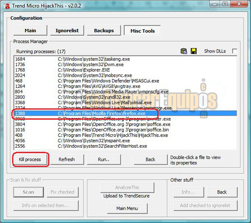Close the HijackThis window
This screenshot has height=223, width=251.
click(x=239, y=4)
